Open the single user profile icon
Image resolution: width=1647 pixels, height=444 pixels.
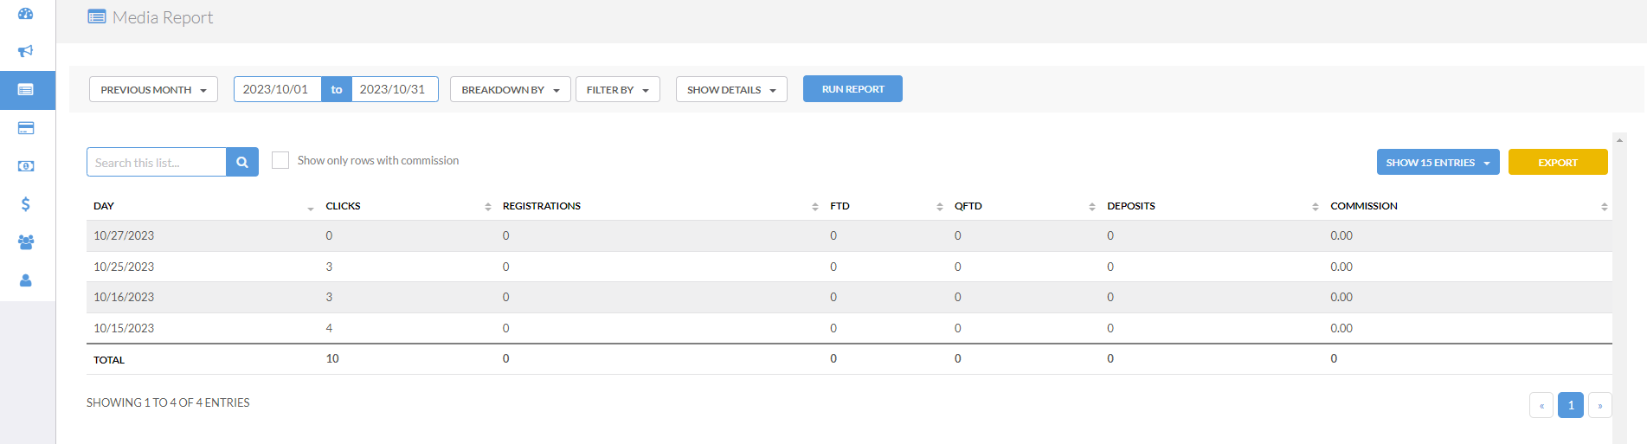pyautogui.click(x=26, y=280)
